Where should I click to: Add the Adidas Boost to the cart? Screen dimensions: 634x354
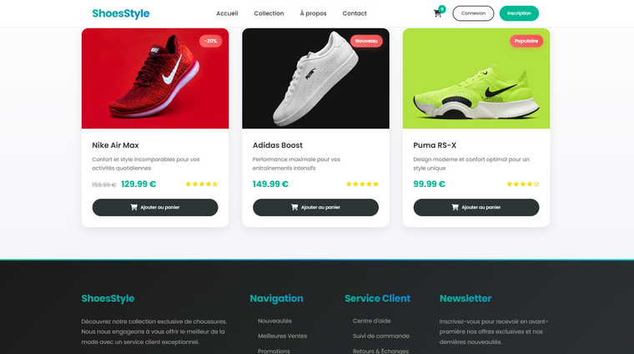pyautogui.click(x=315, y=207)
